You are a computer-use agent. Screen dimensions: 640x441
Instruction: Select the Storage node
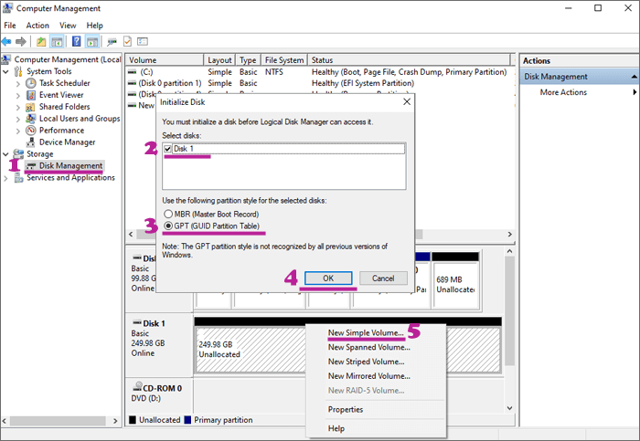[40, 154]
